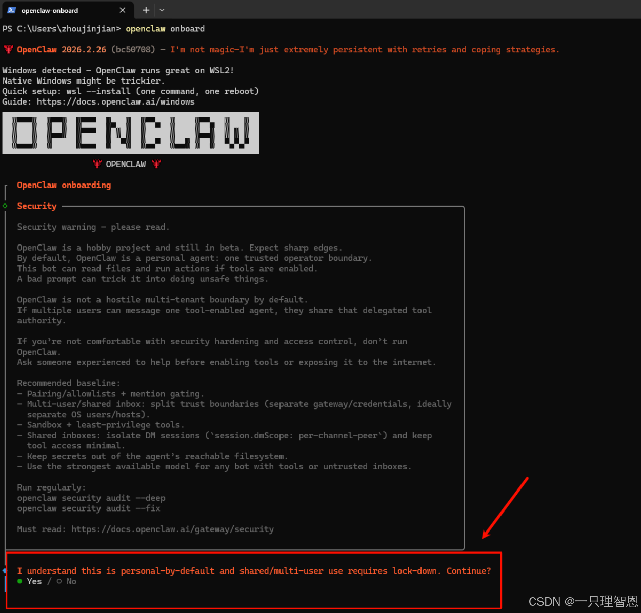The width and height of the screenshot is (641, 613).
Task: Click the PowerShell icon in the tab
Action: click(12, 10)
